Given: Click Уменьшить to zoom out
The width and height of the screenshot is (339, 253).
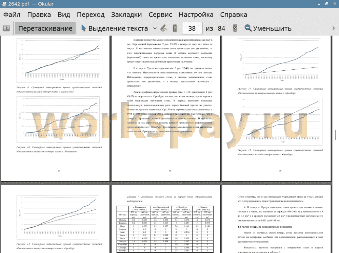Looking at the screenshot, I should coord(268,28).
